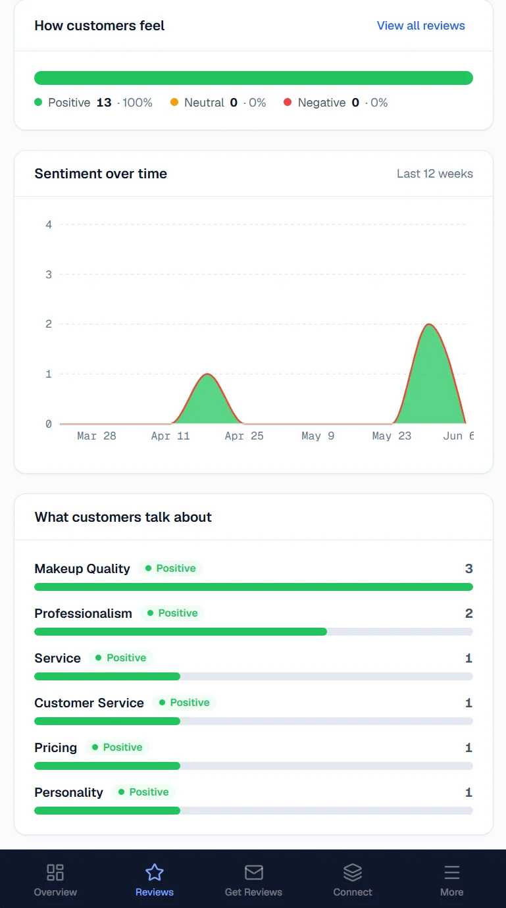
Task: Click the Pricing topic label
Action: pos(55,747)
